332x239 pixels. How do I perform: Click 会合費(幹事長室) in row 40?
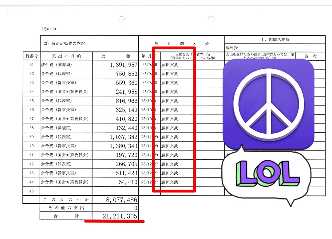[59, 146]
